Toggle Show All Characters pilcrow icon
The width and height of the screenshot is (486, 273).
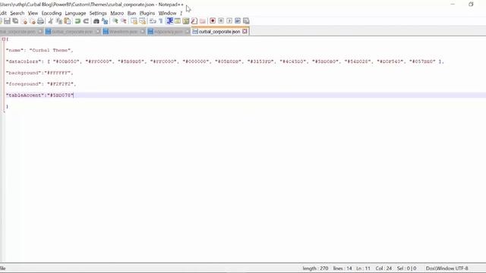[x=160, y=21]
